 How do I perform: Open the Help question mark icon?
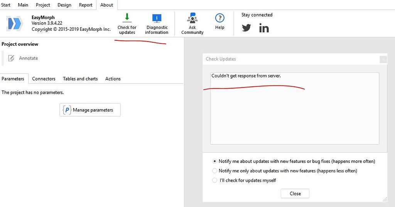click(x=219, y=18)
